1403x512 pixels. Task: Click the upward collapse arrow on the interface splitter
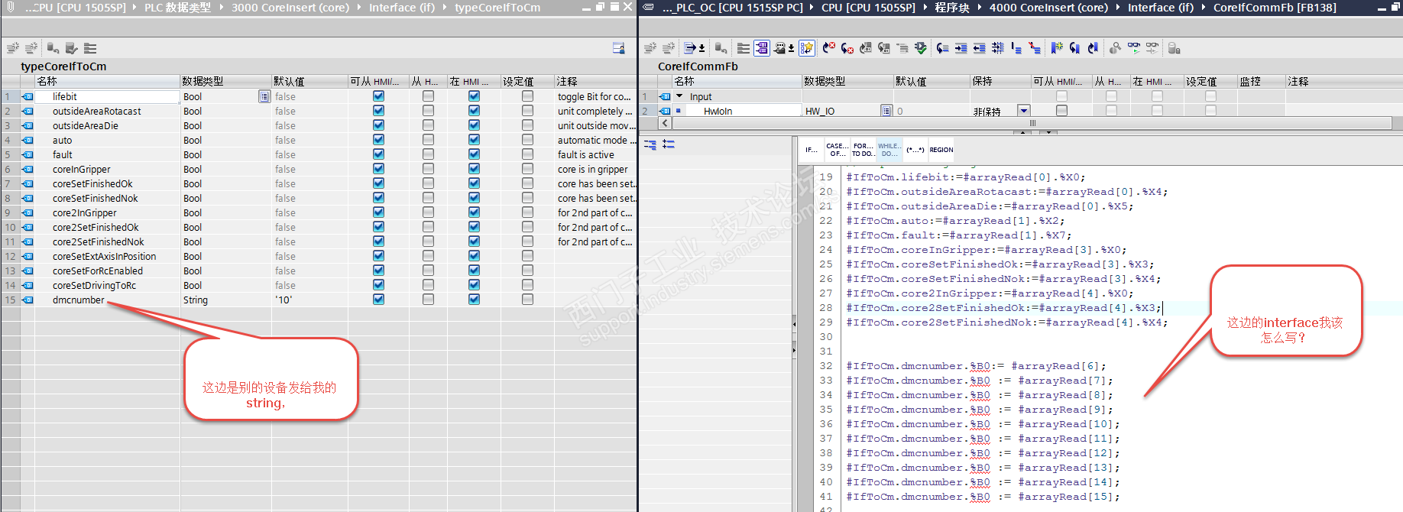pyautogui.click(x=1022, y=132)
